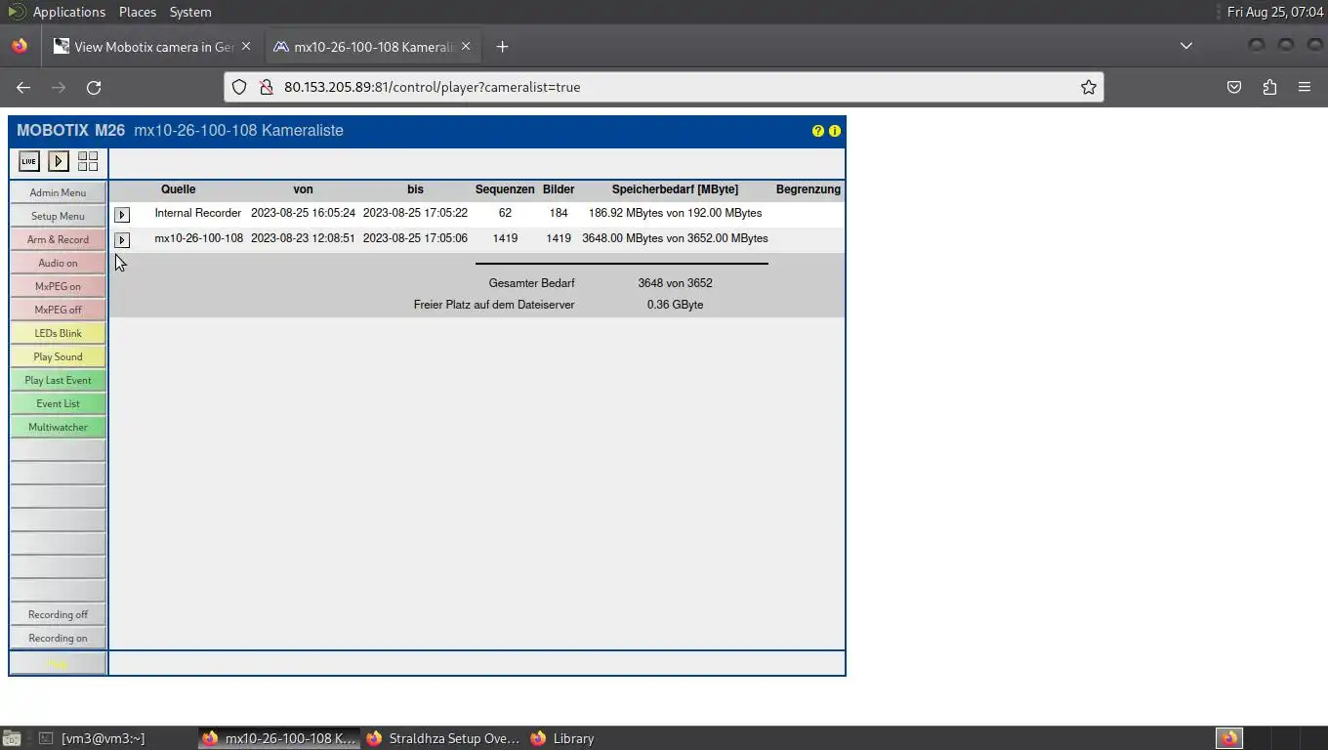Open a new browser tab
Screen dimensions: 1328x750
[502, 47]
